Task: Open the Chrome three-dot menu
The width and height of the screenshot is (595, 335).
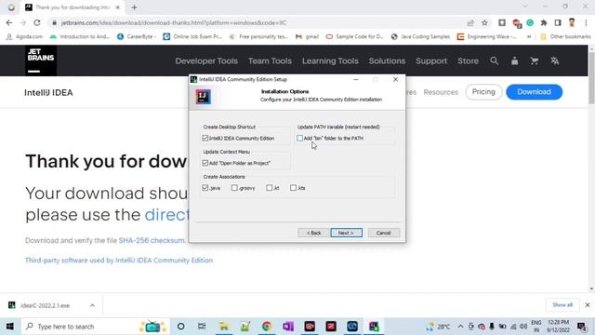Action: click(586, 22)
